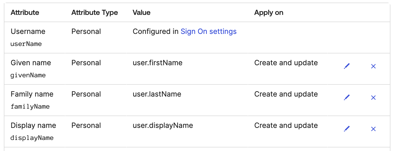Image resolution: width=393 pixels, height=151 pixels.
Task: Click the Username attribute label
Action: point(28,31)
